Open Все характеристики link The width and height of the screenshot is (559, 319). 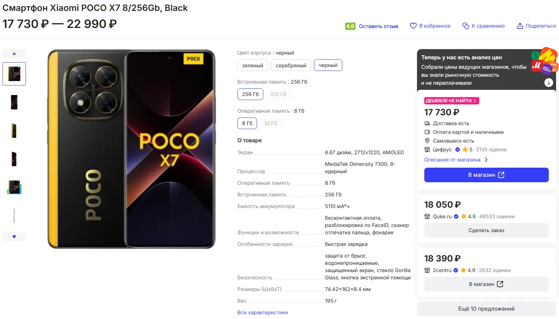tap(262, 312)
